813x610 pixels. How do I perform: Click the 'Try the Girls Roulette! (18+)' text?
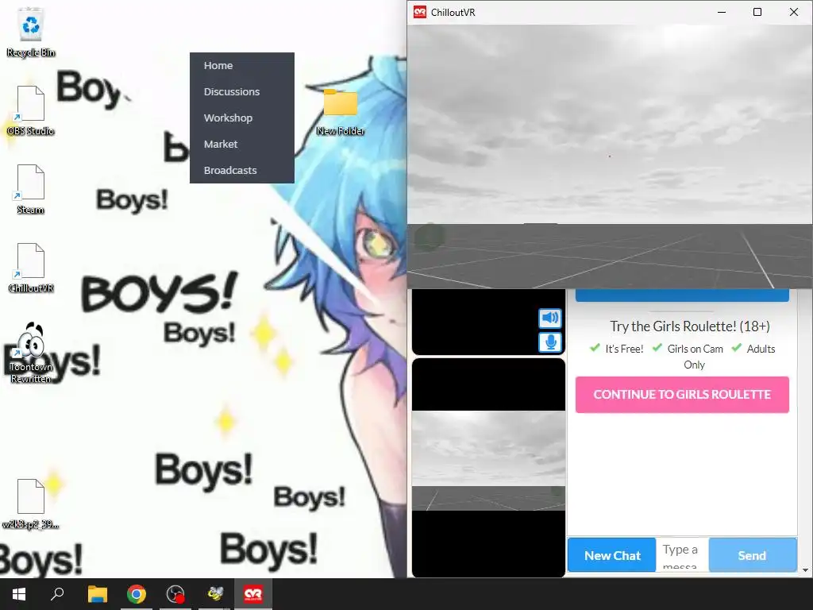(x=690, y=326)
